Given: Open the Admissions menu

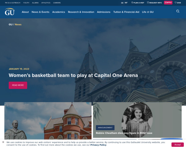Looking at the screenshot, I should pyautogui.click(x=104, y=12).
